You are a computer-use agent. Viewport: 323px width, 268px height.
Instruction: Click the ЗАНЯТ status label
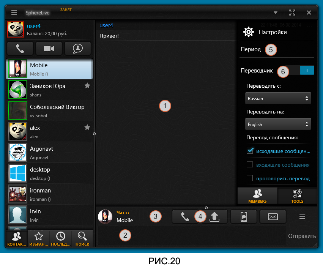(66, 10)
